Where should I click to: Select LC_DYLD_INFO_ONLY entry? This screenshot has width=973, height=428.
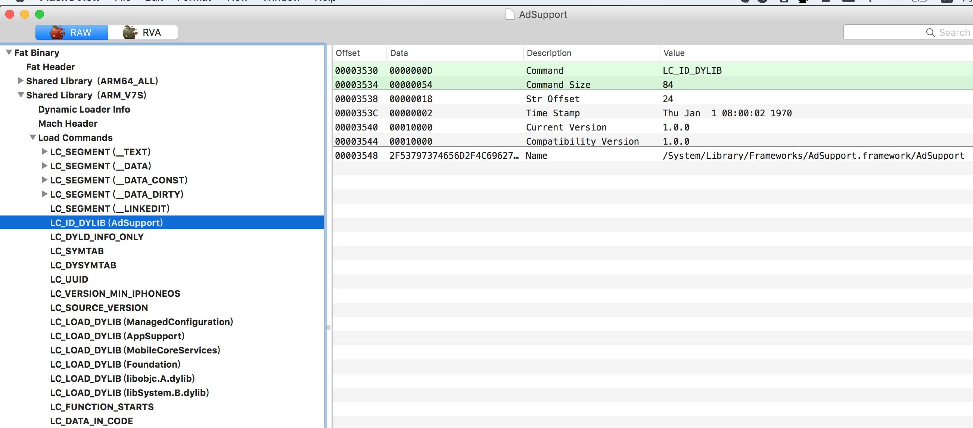point(97,237)
